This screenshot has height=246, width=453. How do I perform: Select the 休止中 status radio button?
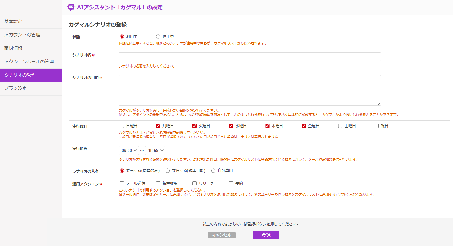point(158,37)
